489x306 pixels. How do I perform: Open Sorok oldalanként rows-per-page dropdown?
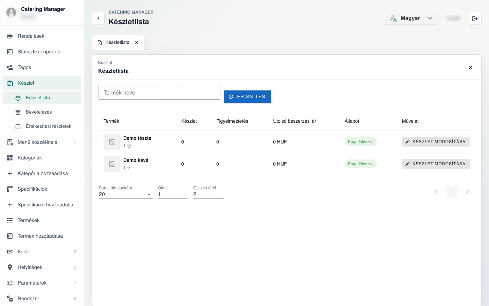126,194
